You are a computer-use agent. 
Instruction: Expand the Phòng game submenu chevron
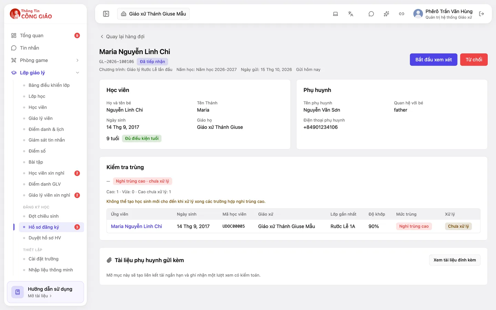(x=77, y=60)
